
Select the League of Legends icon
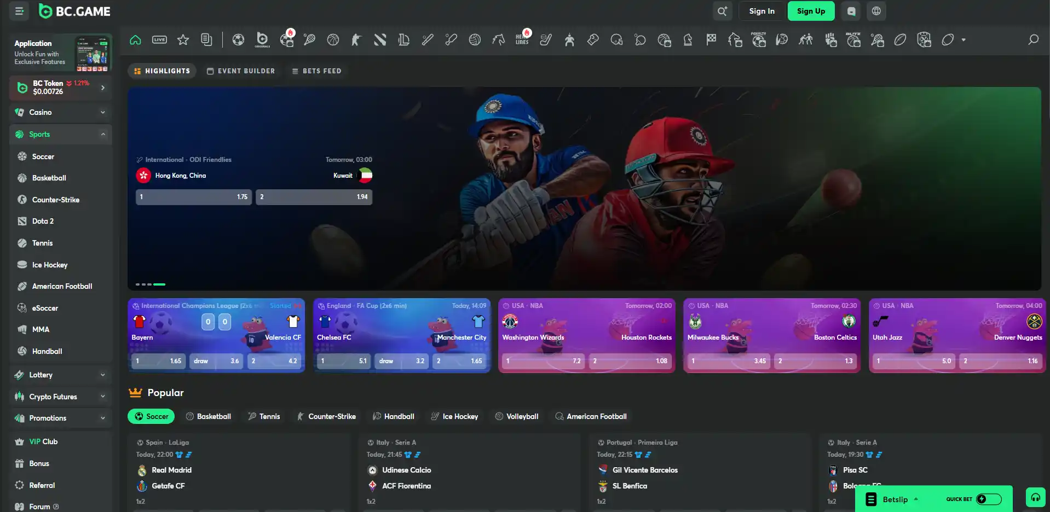pyautogui.click(x=403, y=40)
